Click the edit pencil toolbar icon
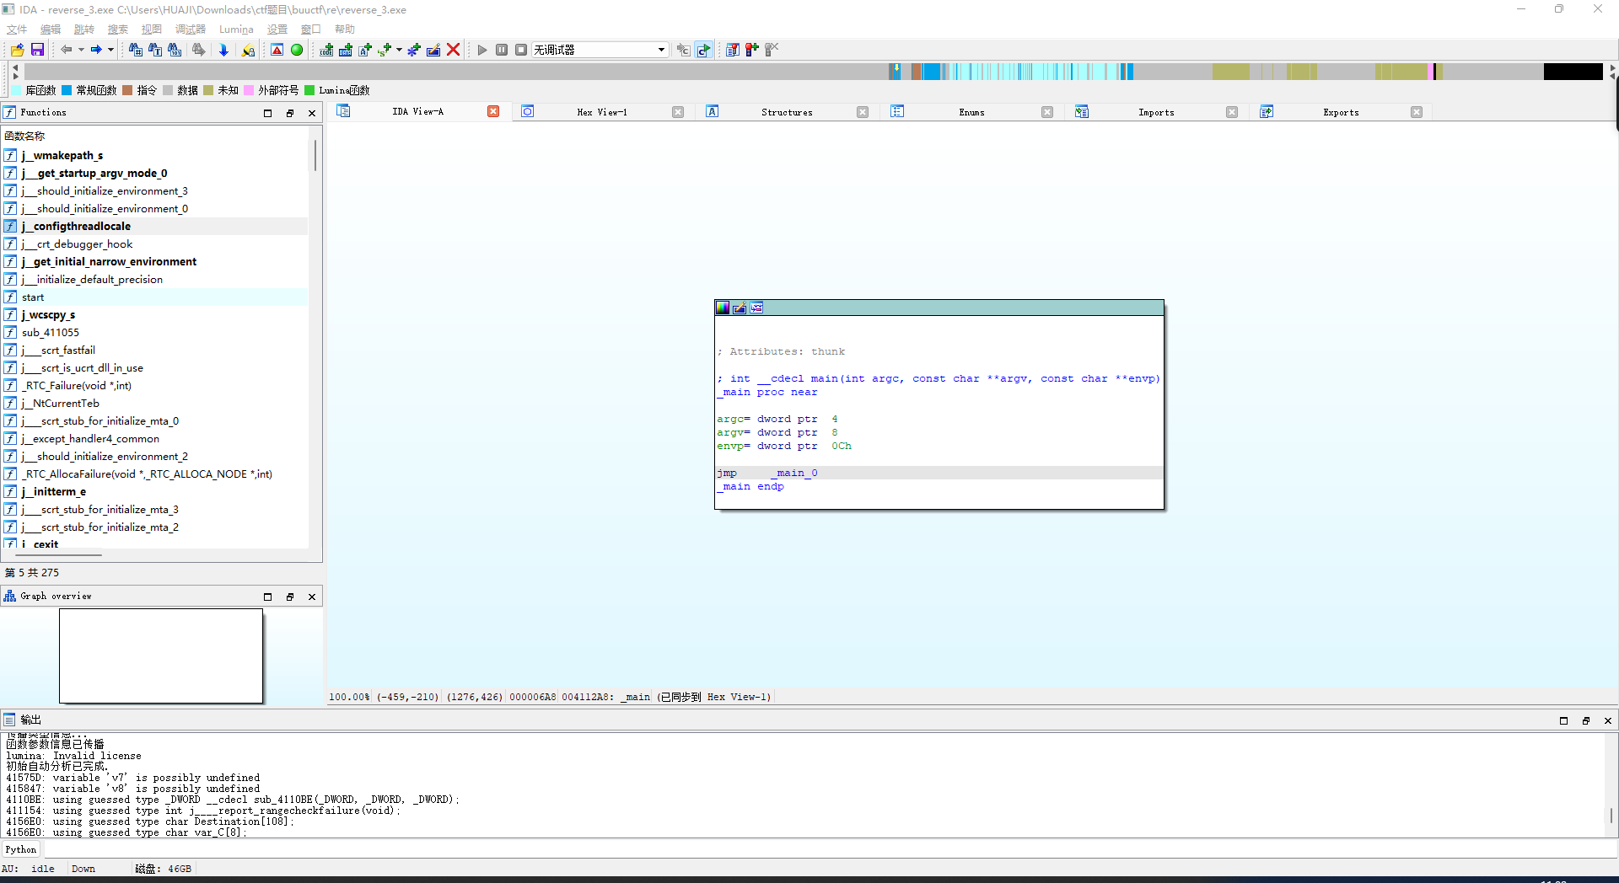The height and width of the screenshot is (883, 1619). click(433, 50)
